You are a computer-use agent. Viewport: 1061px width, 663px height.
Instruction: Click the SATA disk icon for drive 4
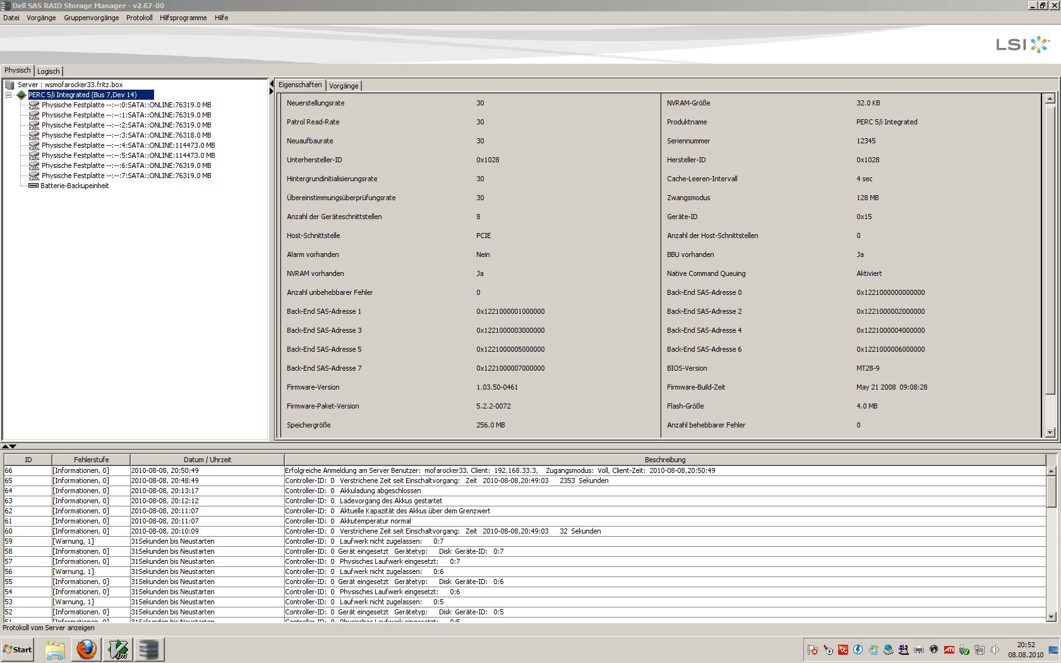(34, 146)
